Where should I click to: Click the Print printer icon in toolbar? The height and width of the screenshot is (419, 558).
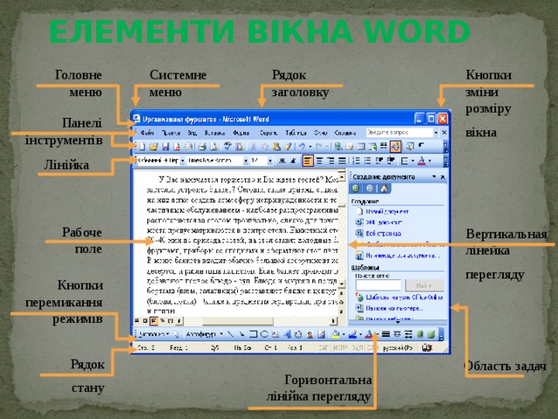click(x=202, y=146)
